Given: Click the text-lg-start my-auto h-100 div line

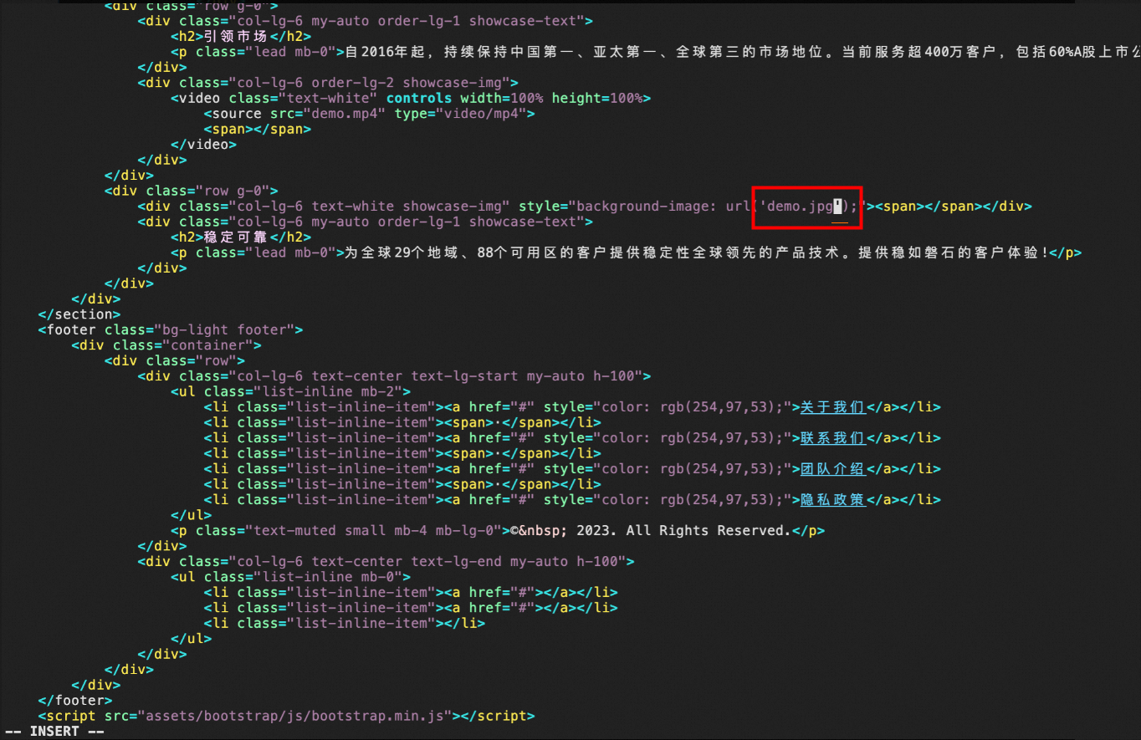Looking at the screenshot, I should click(394, 376).
